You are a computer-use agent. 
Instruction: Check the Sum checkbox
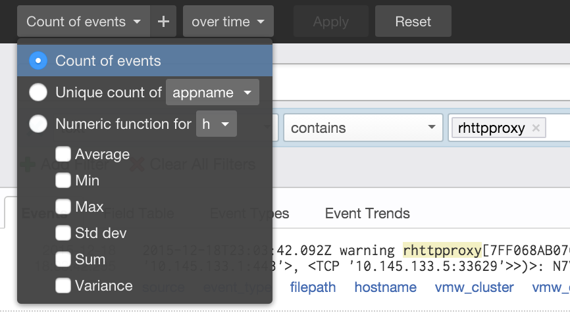[x=63, y=259]
